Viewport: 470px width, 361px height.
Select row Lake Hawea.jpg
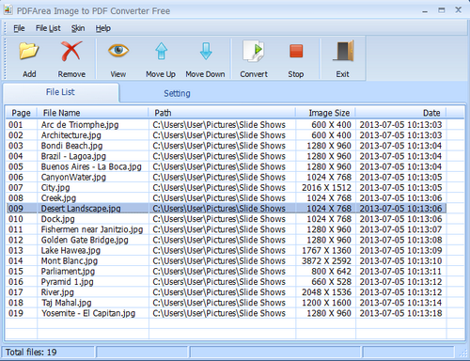(x=227, y=250)
